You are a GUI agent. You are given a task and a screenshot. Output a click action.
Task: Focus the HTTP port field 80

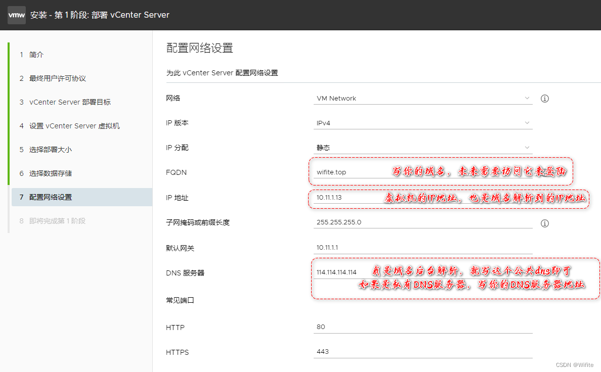click(x=423, y=327)
